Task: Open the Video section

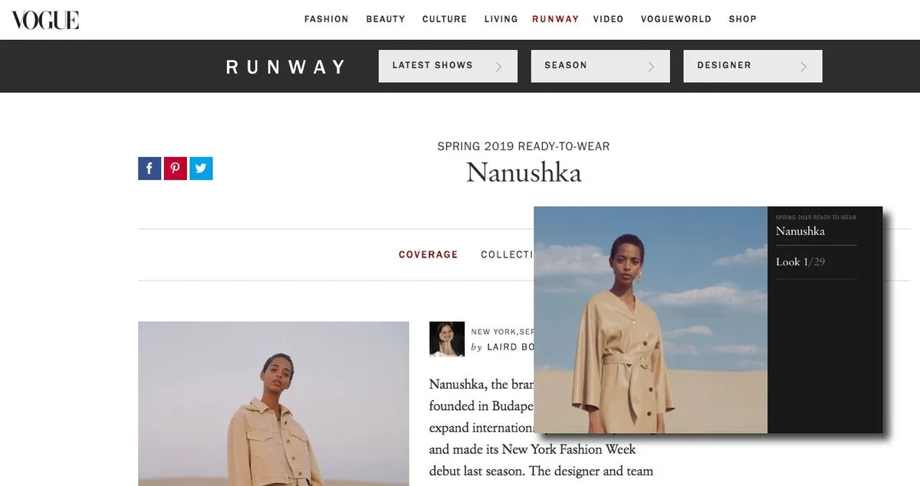Action: (609, 19)
